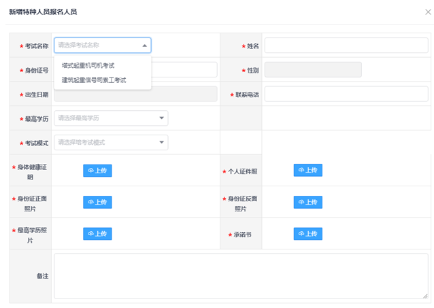Upload the 个人证件照 photo
Screen dimensions: 434x308
[307, 170]
